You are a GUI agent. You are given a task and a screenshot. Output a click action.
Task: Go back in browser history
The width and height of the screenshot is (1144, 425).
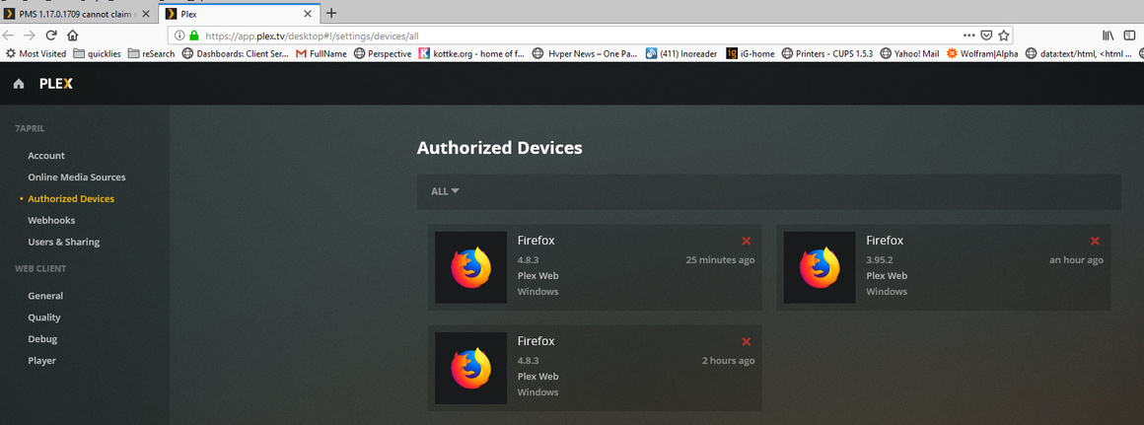[x=8, y=35]
